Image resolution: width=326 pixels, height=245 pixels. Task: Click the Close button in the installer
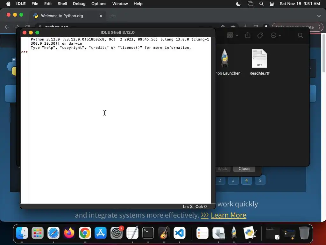[244, 168]
